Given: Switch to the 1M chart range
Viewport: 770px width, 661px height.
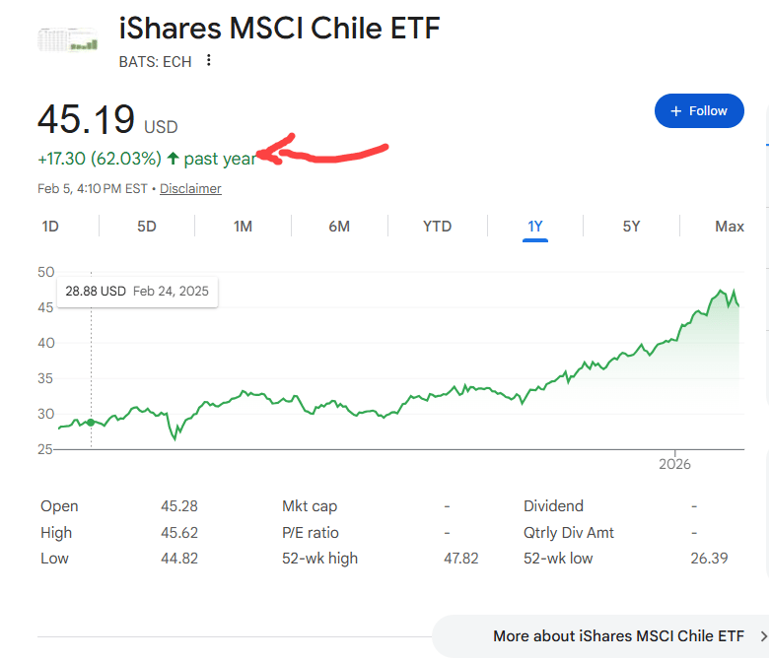Looking at the screenshot, I should (x=243, y=227).
